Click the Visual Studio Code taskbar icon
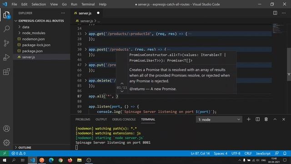Screen dimensions: 291x164 [32, 160]
